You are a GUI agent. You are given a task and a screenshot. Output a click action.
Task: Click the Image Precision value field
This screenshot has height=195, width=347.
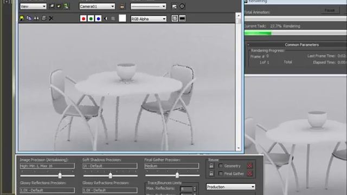tap(47, 166)
